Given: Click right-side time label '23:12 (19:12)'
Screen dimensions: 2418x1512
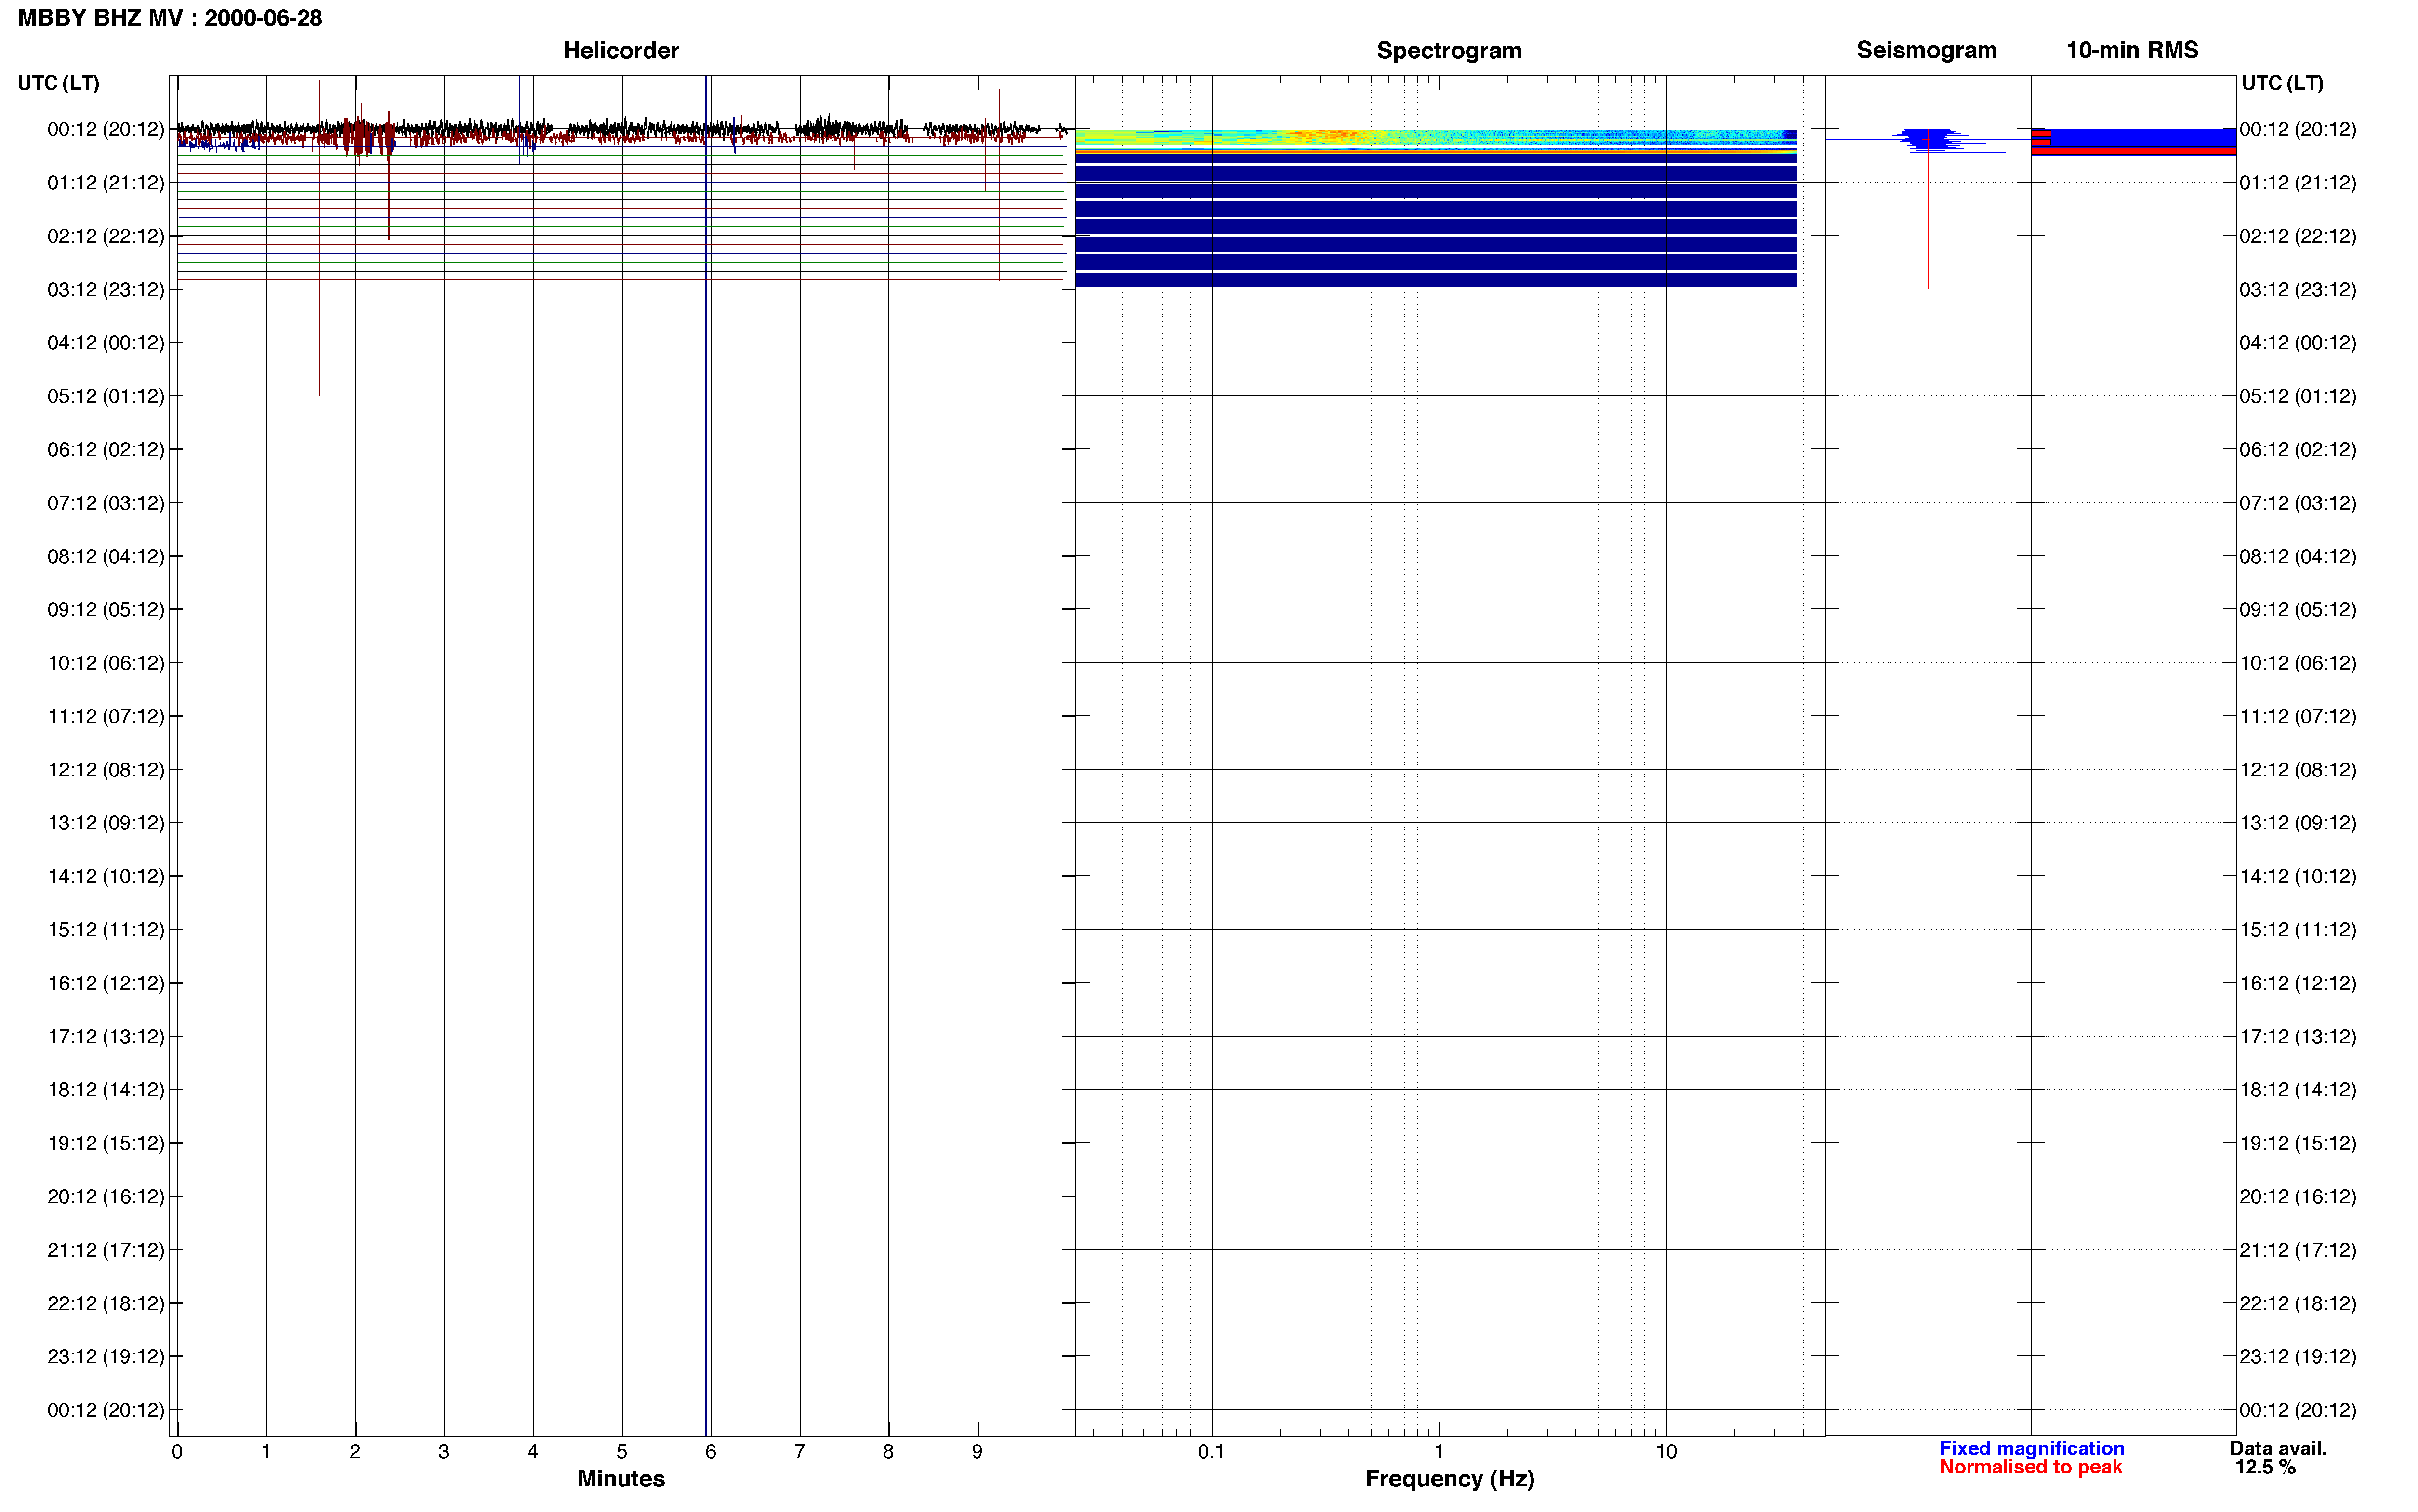Looking at the screenshot, I should coord(2298,1357).
